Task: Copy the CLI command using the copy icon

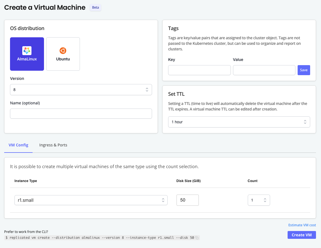Action: pos(197,237)
